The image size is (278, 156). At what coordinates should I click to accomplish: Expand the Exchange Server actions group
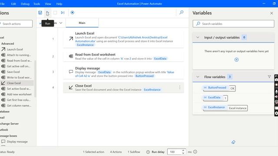pos(9,123)
